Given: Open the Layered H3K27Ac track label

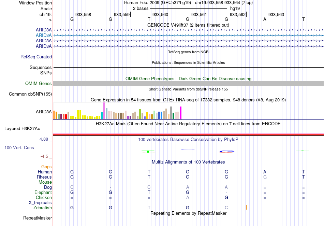Looking at the screenshot, I should coord(22,129).
